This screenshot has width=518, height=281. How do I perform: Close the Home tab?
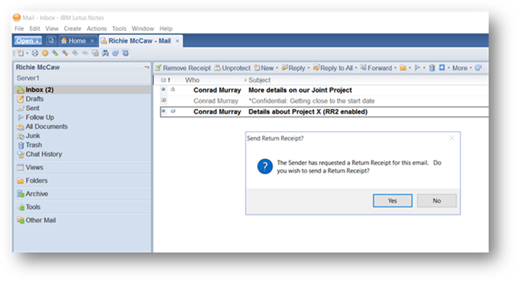(92, 41)
